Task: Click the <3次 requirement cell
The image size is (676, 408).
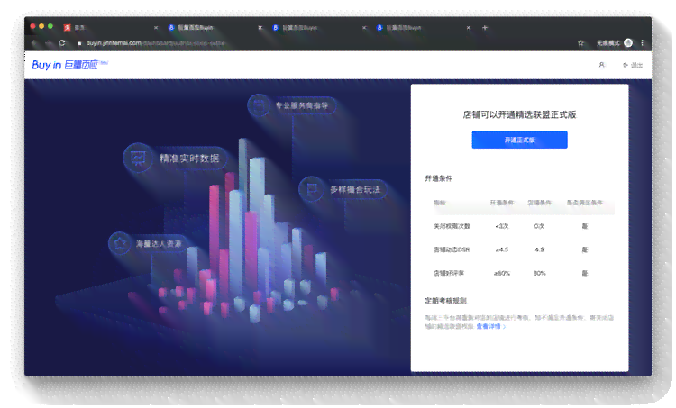Action: pyautogui.click(x=502, y=226)
